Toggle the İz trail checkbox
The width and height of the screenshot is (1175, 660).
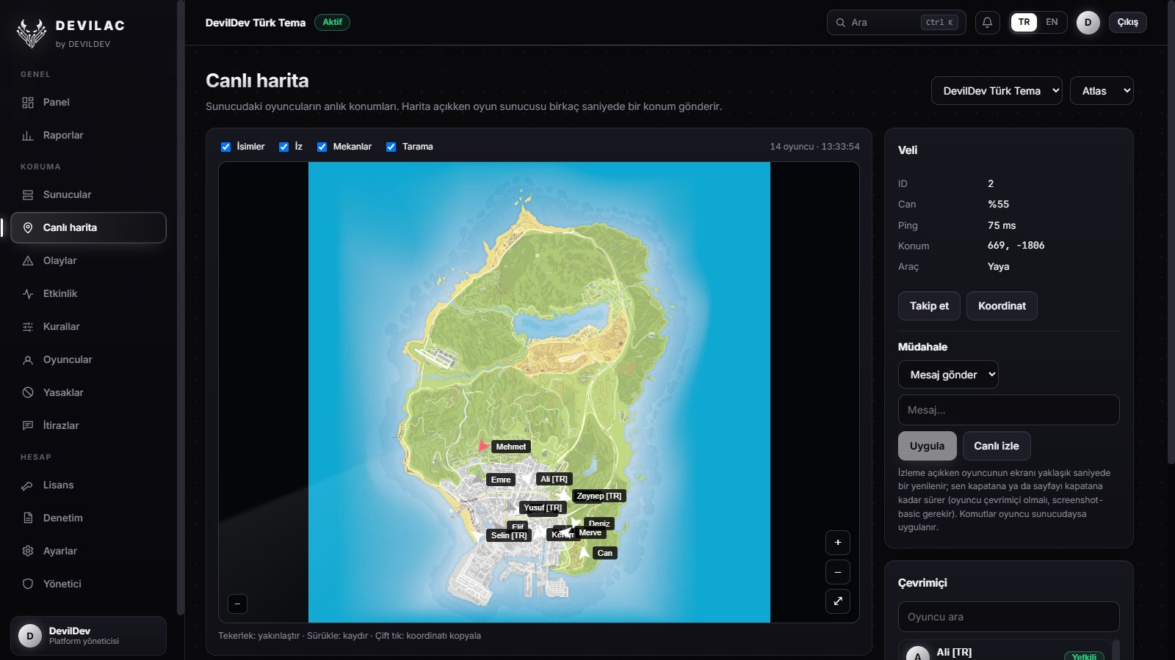283,147
